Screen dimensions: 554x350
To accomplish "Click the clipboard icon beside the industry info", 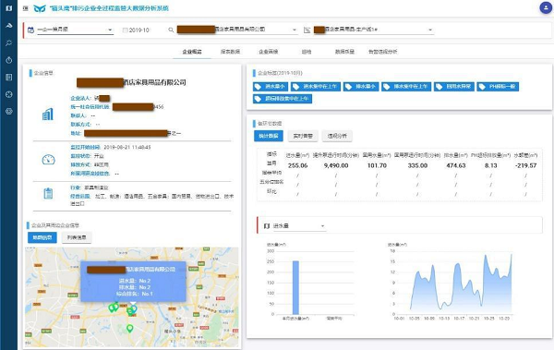I will pyautogui.click(x=48, y=193).
